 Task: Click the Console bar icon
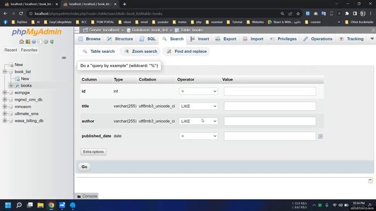[79, 196]
